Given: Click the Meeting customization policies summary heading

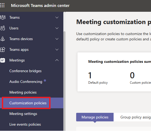Looking at the screenshot, I should click(120, 61).
